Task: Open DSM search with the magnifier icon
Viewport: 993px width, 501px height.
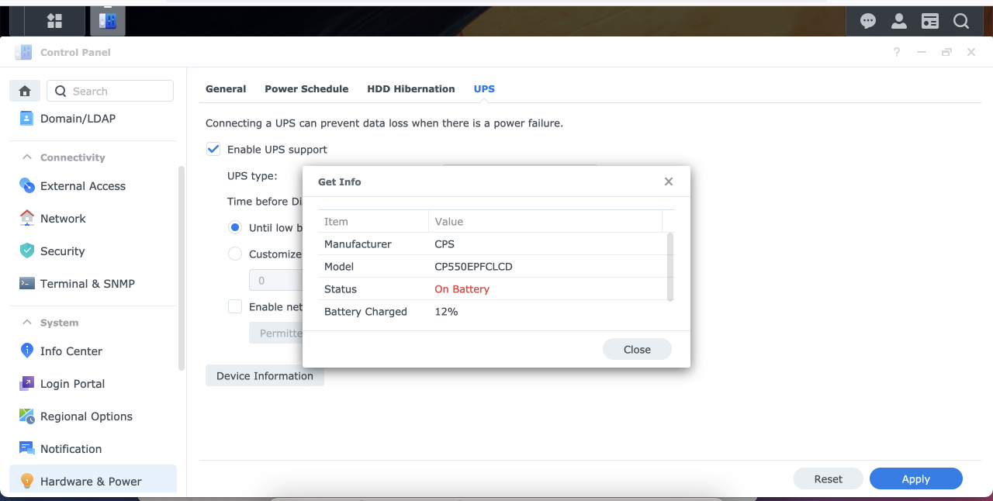Action: pyautogui.click(x=960, y=20)
